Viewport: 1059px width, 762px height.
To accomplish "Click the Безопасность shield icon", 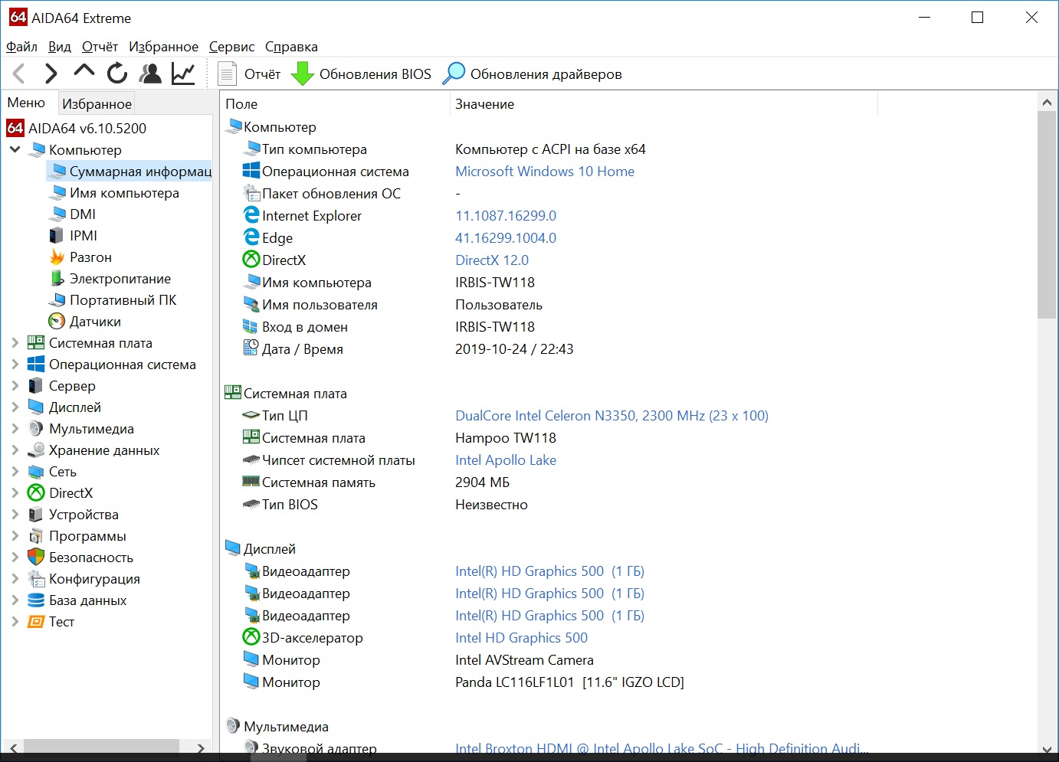I will click(36, 558).
